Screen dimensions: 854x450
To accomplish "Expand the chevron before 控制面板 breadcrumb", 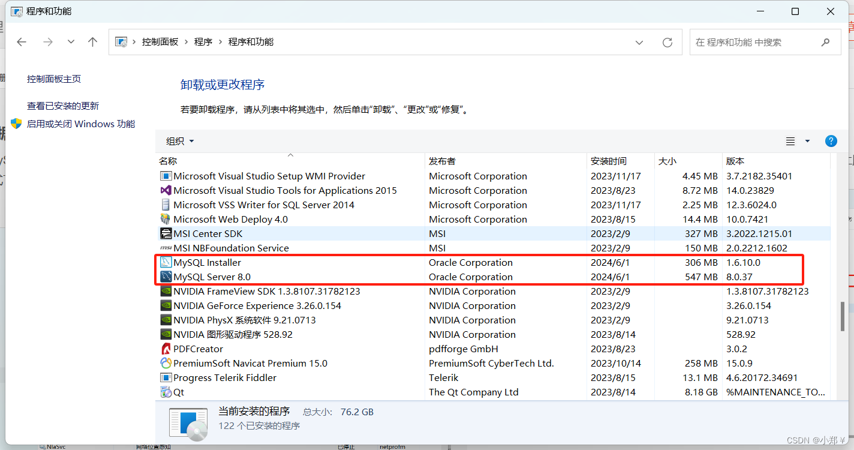I will (x=134, y=42).
